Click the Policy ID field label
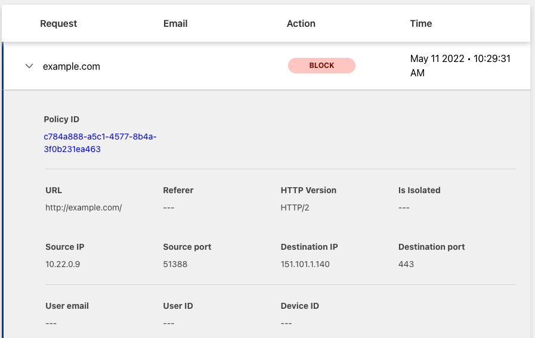Image resolution: width=535 pixels, height=338 pixels. (x=61, y=119)
